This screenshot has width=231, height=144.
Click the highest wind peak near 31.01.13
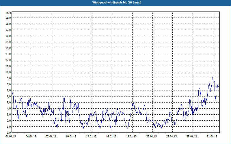[x=213, y=77]
